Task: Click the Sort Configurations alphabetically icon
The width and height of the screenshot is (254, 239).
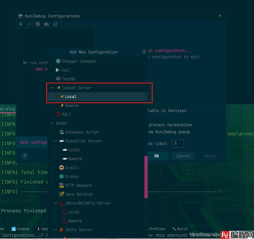Action: (x=55, y=24)
